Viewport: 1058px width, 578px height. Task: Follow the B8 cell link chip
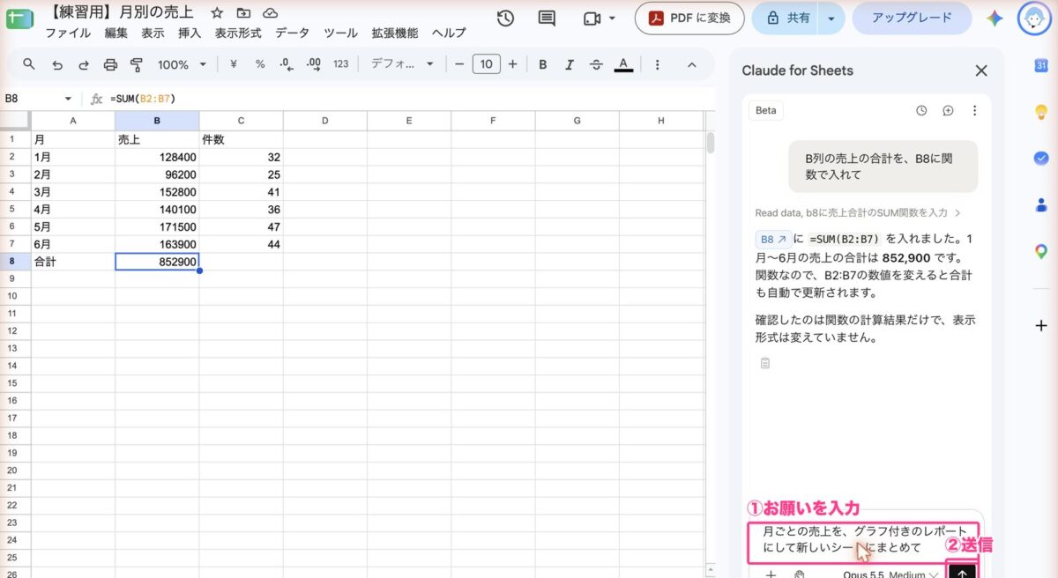774,239
